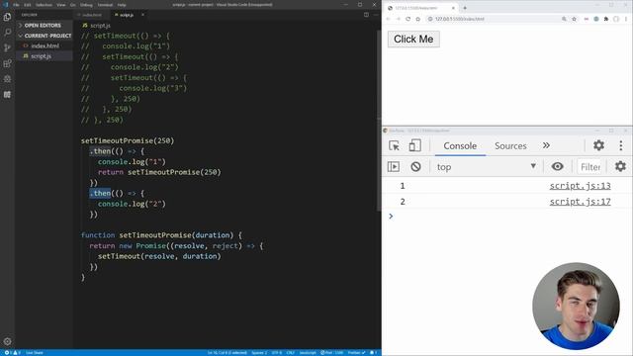Click the Live Share status bar item
The width and height of the screenshot is (633, 356).
point(35,353)
